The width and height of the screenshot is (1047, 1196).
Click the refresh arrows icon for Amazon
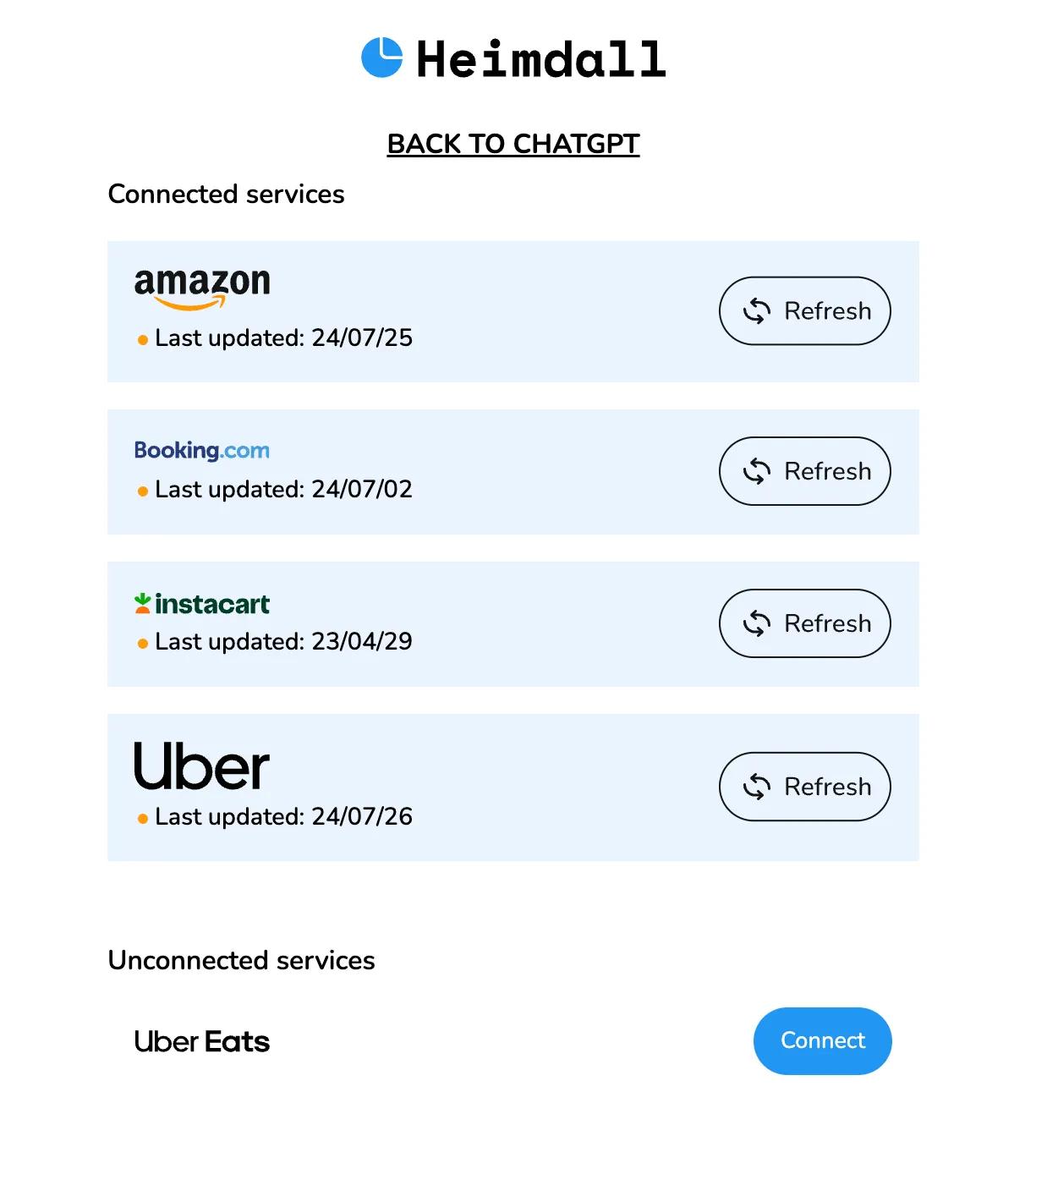point(757,311)
